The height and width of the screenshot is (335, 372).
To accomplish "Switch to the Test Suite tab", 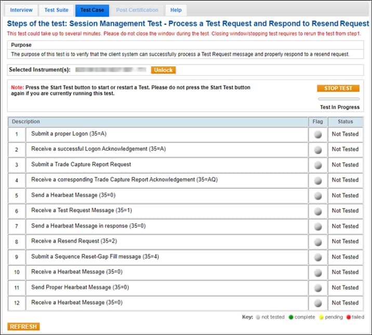I will point(56,10).
